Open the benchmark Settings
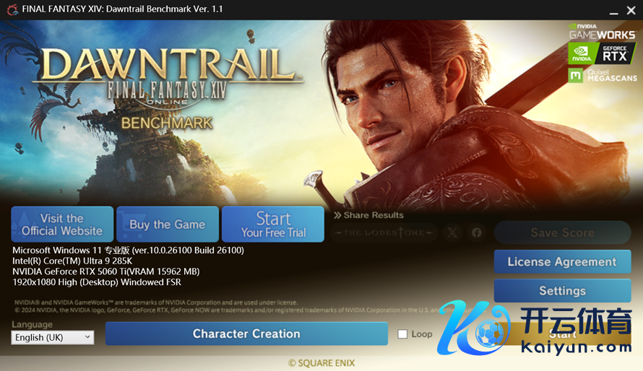This screenshot has width=643, height=371. pyautogui.click(x=562, y=291)
